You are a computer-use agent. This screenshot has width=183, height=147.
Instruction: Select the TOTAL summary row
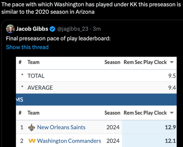pyautogui.click(x=96, y=76)
